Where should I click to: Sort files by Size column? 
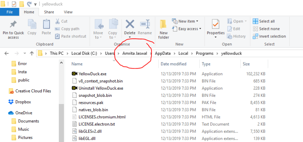pos(246,64)
